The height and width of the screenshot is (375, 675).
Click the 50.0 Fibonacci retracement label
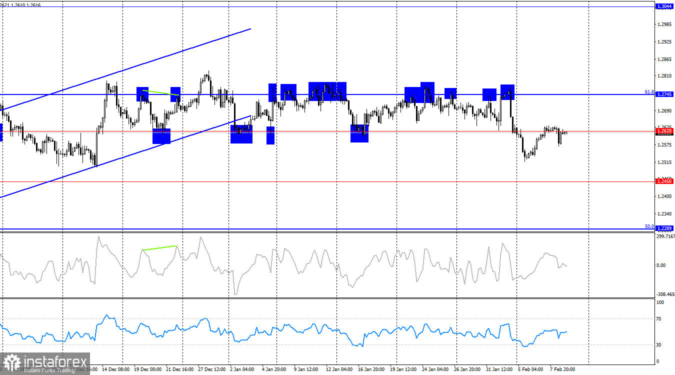click(649, 226)
